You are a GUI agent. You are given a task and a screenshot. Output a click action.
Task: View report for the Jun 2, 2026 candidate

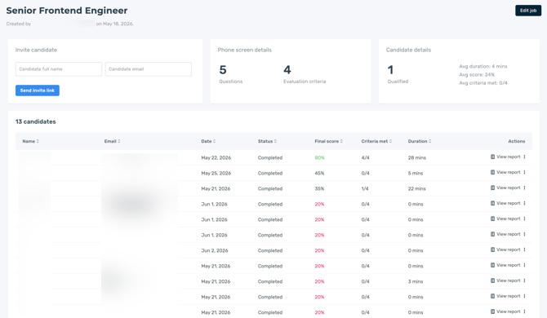[x=505, y=250]
